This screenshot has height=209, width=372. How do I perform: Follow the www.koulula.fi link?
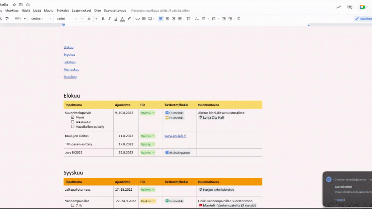click(175, 136)
